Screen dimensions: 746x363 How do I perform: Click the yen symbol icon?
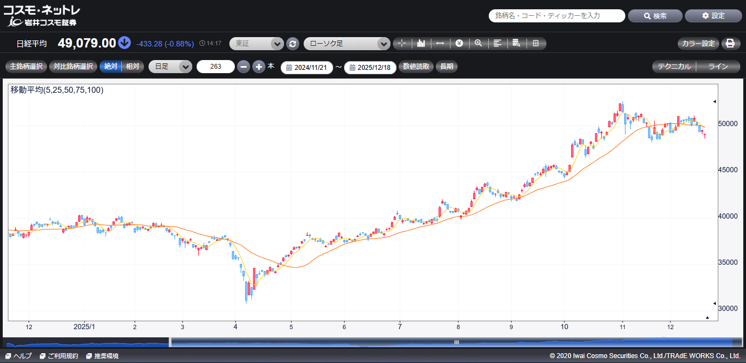click(459, 44)
